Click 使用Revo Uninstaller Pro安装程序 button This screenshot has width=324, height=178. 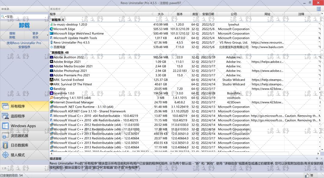(x=24, y=45)
